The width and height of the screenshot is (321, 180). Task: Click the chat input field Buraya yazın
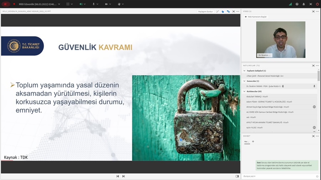278,176
